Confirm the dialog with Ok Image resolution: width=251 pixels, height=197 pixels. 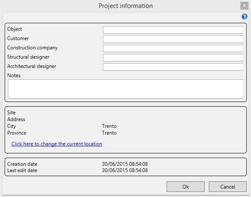186,186
